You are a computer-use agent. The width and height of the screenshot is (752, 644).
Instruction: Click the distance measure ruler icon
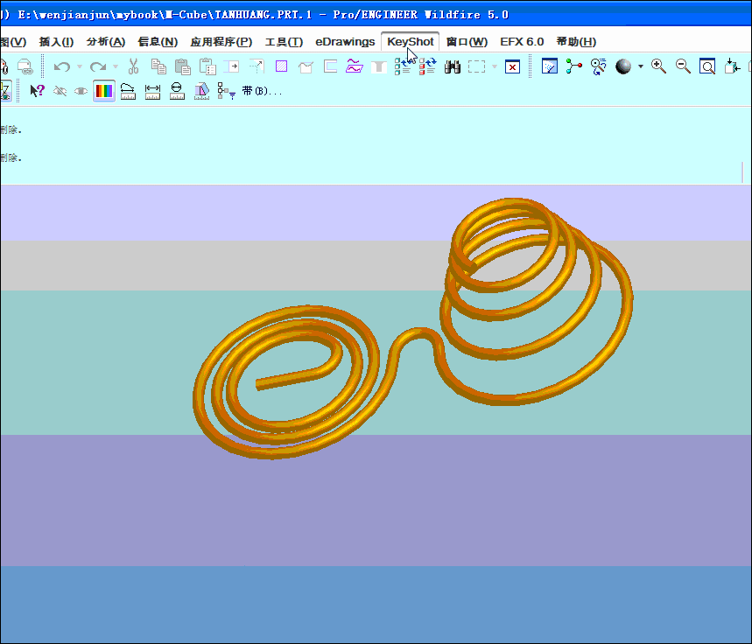[152, 91]
